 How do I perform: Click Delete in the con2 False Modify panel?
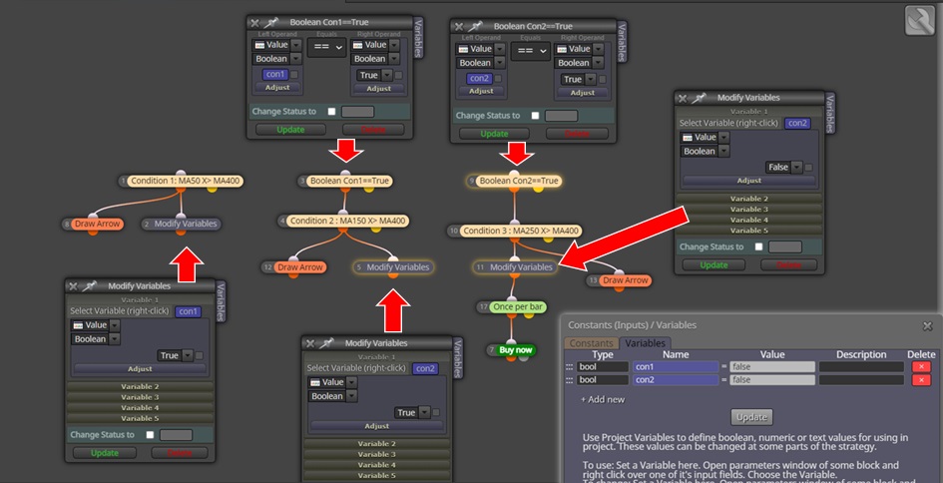(788, 264)
